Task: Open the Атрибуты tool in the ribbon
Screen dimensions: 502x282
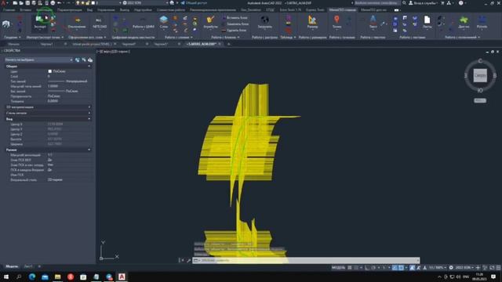Action: click(x=210, y=22)
